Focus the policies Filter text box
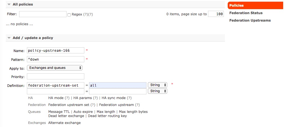Screen dimensions: 289x127 (x=43, y=14)
